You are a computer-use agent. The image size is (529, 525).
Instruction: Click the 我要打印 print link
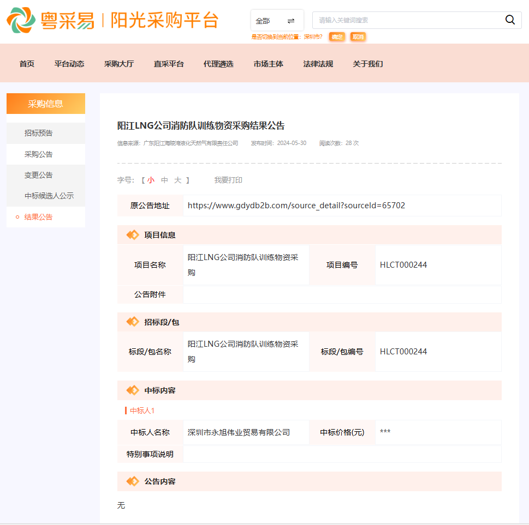[x=228, y=180]
